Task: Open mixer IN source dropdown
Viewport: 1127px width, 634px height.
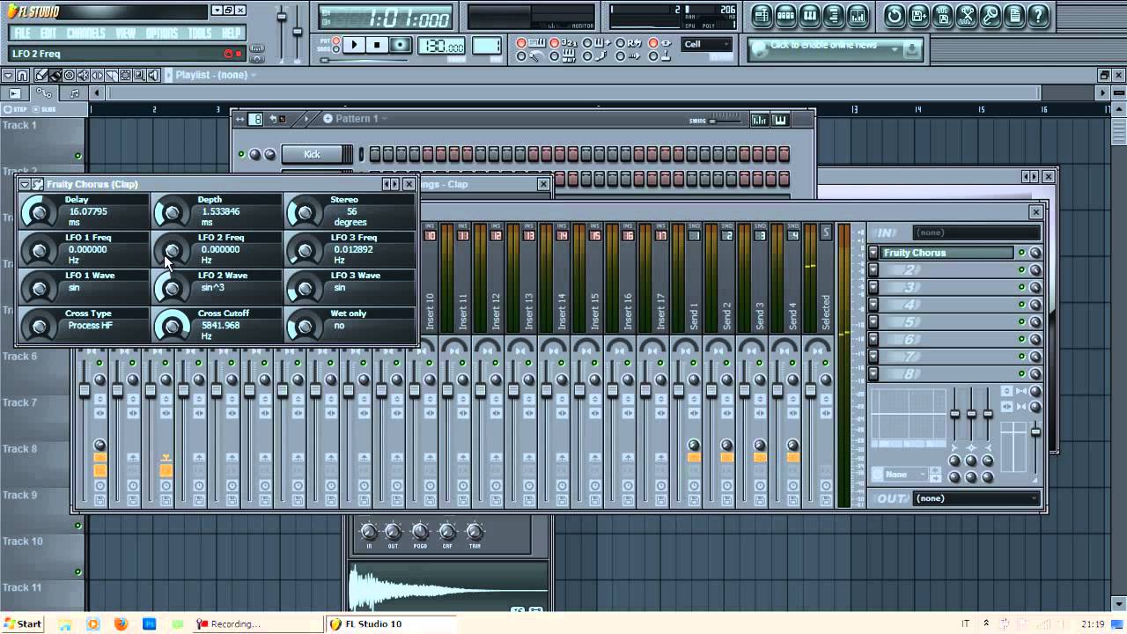Action: coord(977,232)
